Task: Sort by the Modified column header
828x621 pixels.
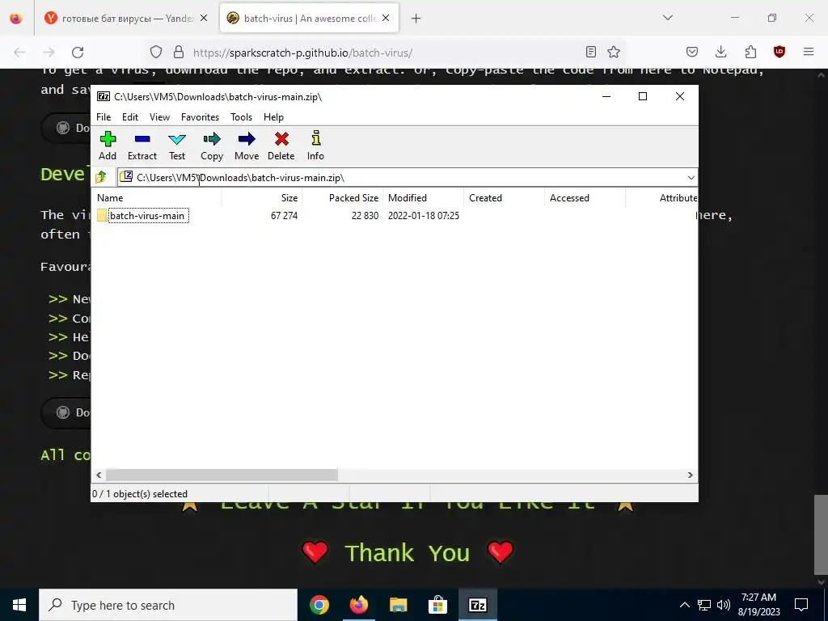Action: [x=424, y=198]
